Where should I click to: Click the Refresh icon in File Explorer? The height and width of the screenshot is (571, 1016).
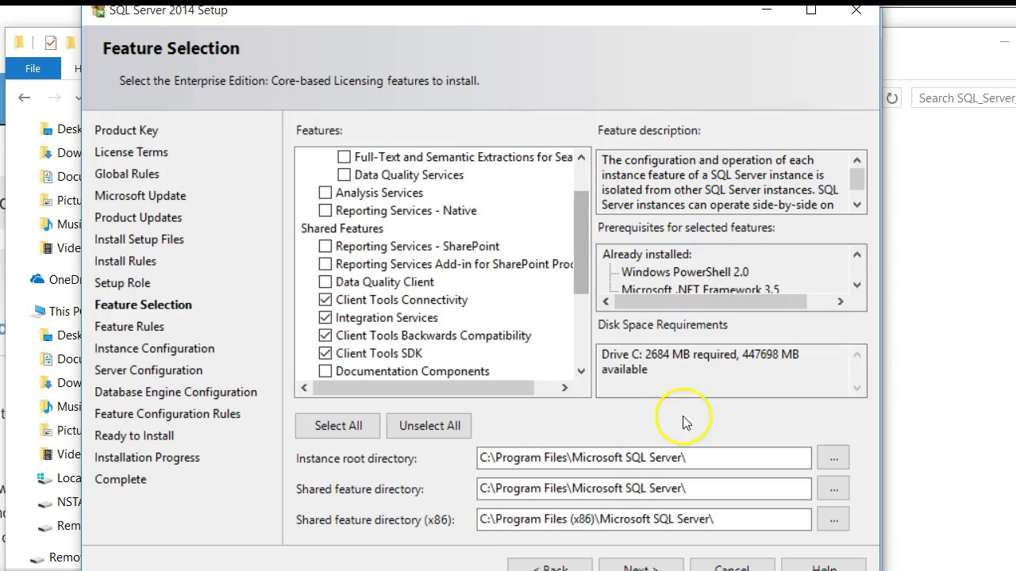pyautogui.click(x=892, y=98)
